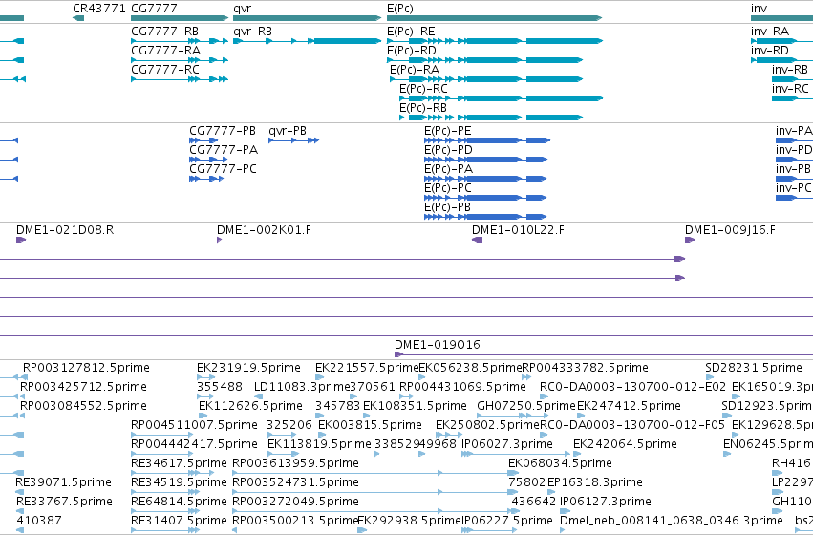This screenshot has height=535, width=813.
Task: Click the E(Pc)-RB transcript label
Action: (423, 108)
